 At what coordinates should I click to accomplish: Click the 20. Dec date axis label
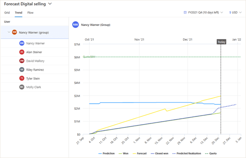[215, 141]
